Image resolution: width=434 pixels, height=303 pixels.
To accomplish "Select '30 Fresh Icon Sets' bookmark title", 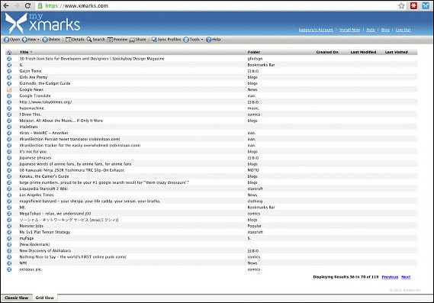I will (x=92, y=59).
